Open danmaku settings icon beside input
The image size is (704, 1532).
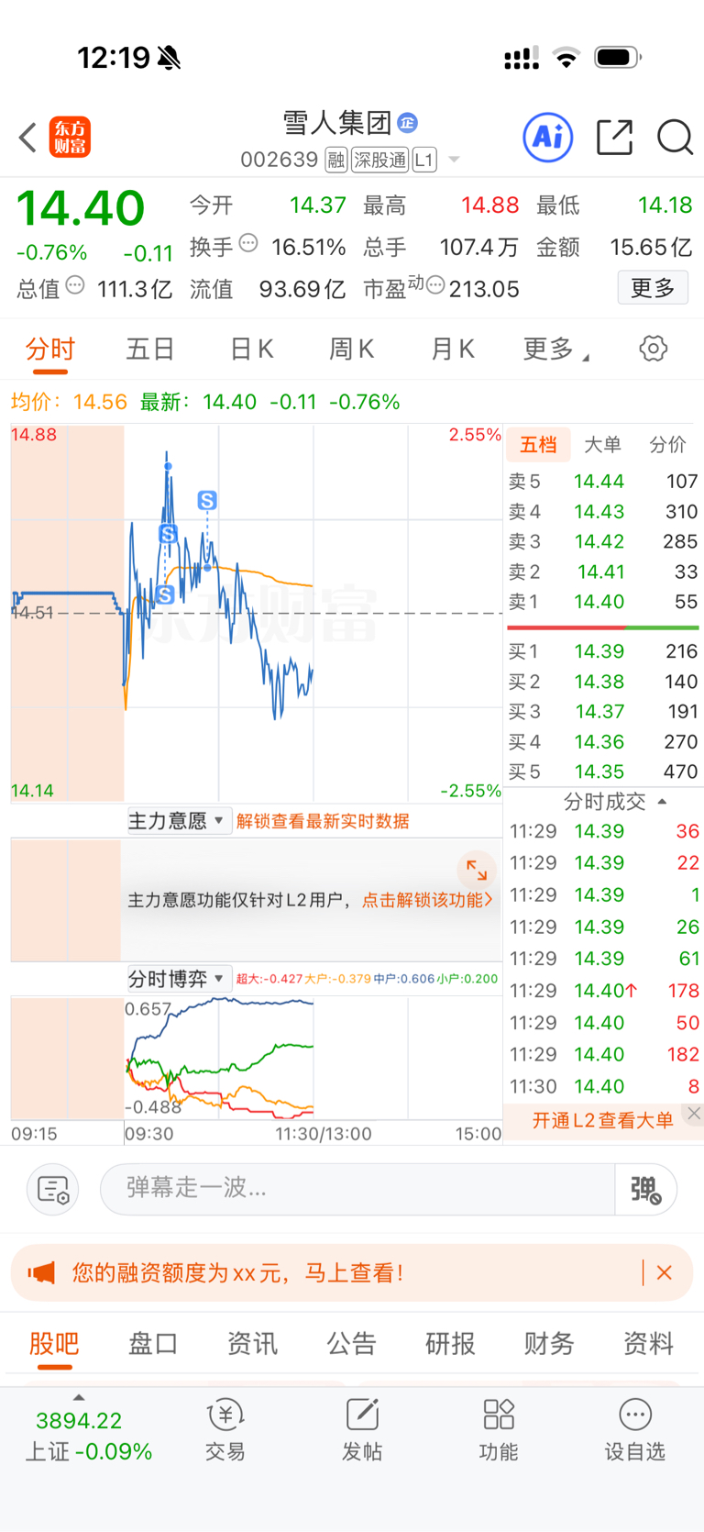pyautogui.click(x=53, y=1190)
